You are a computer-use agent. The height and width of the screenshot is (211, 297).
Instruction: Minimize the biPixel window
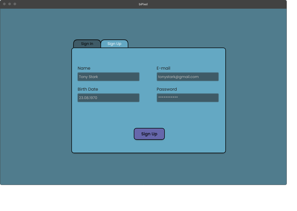pyautogui.click(x=9, y=4)
